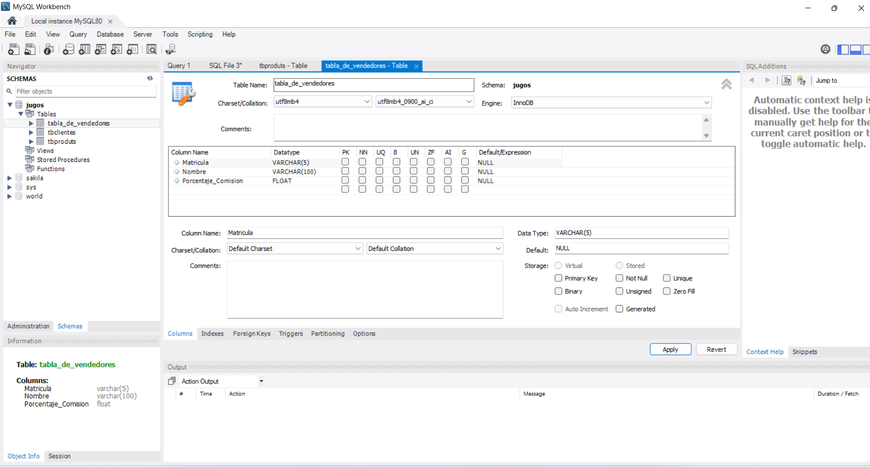The width and height of the screenshot is (870, 467).
Task: Click the output panel copy icon
Action: (x=172, y=381)
